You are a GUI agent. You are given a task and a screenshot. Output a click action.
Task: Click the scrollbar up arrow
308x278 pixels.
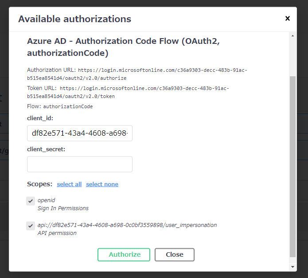292,36
